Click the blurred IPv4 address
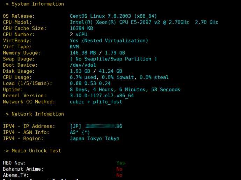The image size is (241, 180). click(x=103, y=126)
